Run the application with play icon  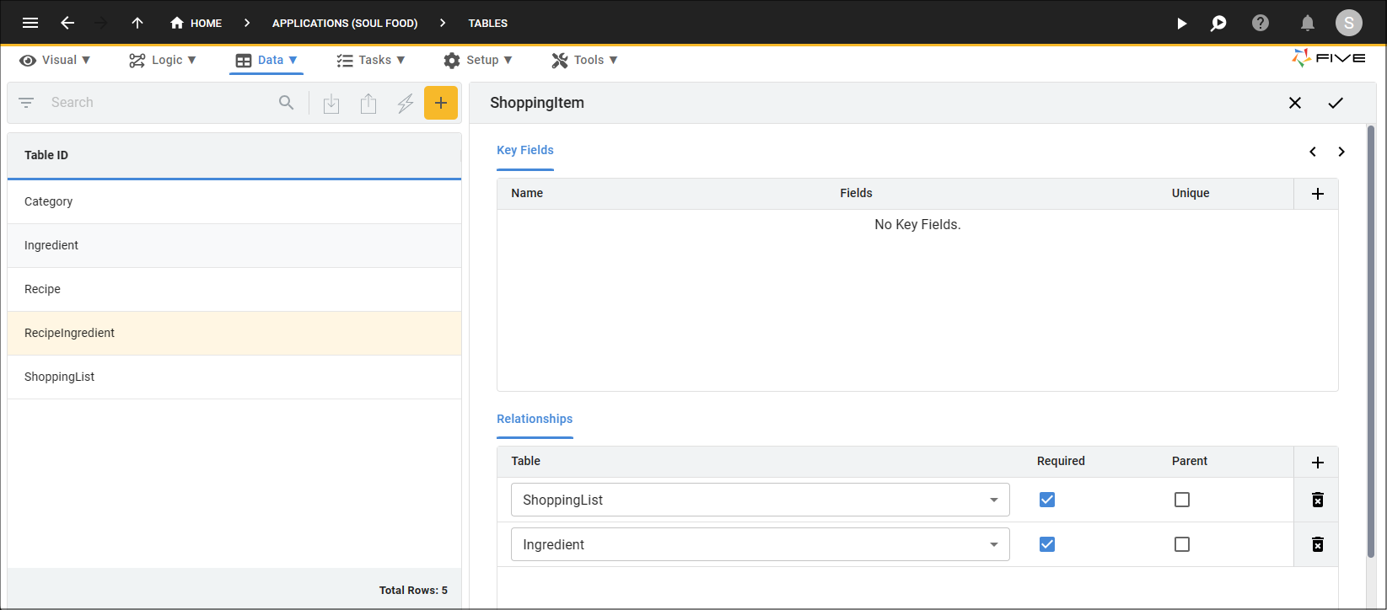pyautogui.click(x=1182, y=24)
